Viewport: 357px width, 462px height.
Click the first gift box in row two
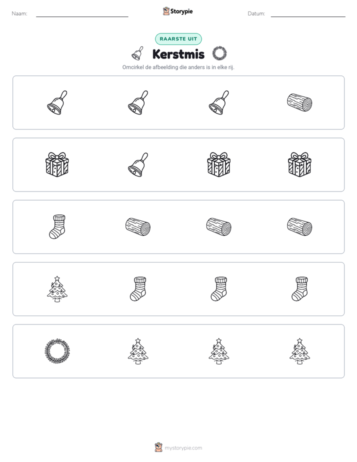coord(57,164)
